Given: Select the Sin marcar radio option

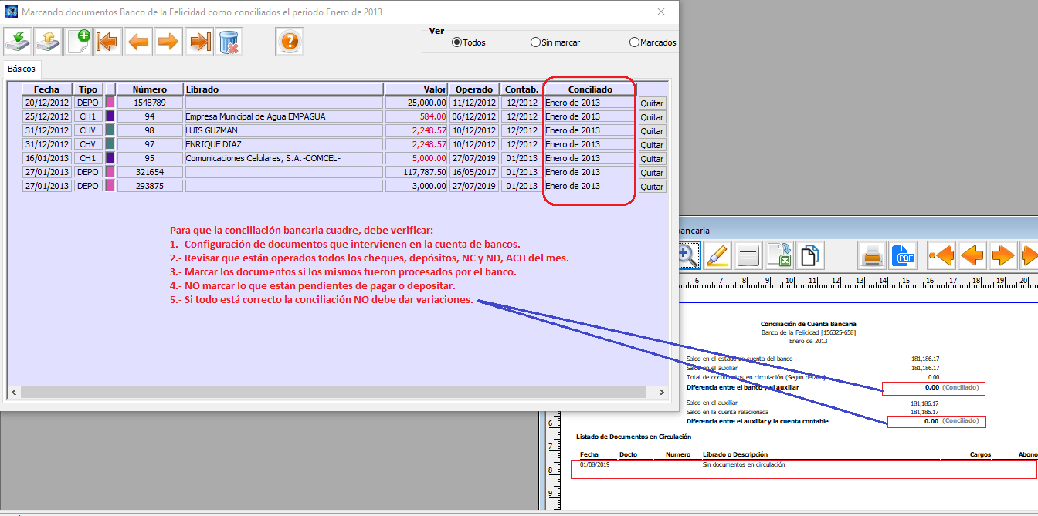Looking at the screenshot, I should [536, 42].
